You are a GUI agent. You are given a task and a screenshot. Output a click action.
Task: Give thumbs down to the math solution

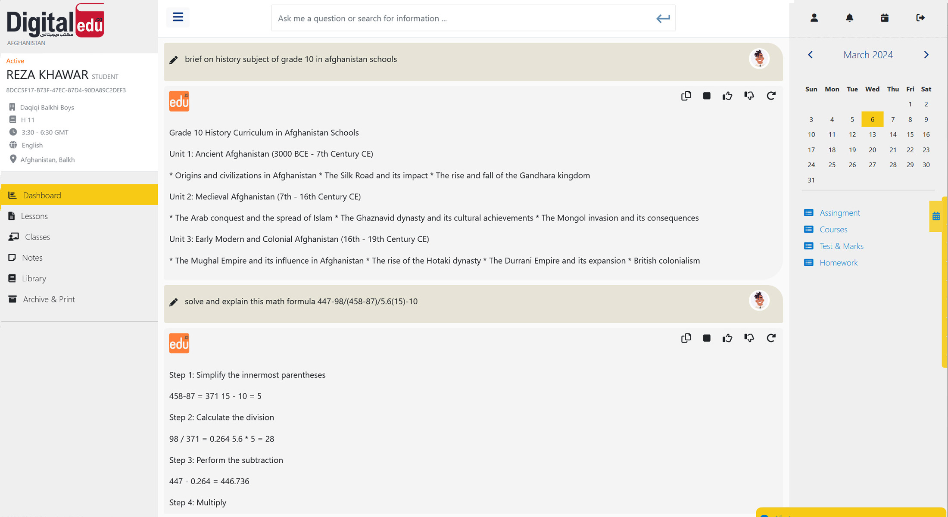pos(749,338)
